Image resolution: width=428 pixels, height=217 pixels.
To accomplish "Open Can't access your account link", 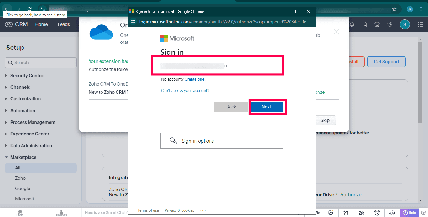I will 185,91.
